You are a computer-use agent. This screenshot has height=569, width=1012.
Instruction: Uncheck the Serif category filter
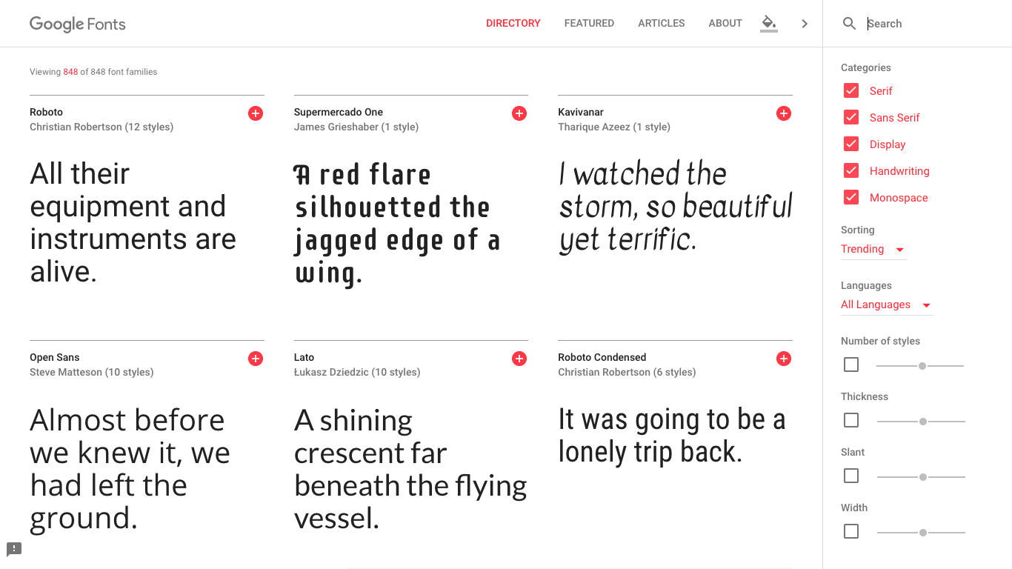pyautogui.click(x=850, y=90)
